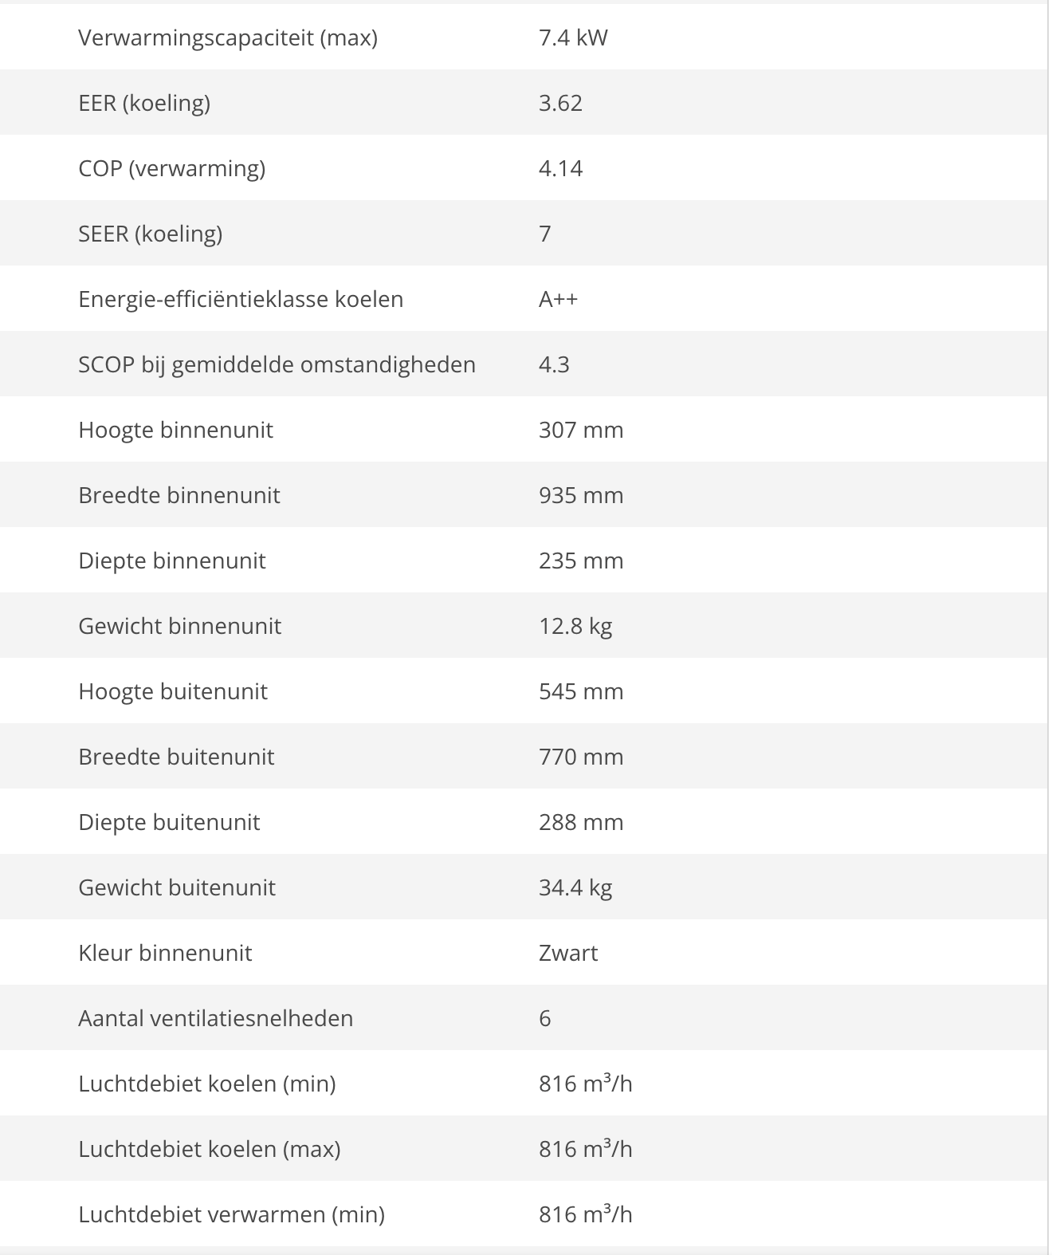Select the Verwarmingscapaciteit (max) row label
The image size is (1052, 1255).
tap(228, 37)
